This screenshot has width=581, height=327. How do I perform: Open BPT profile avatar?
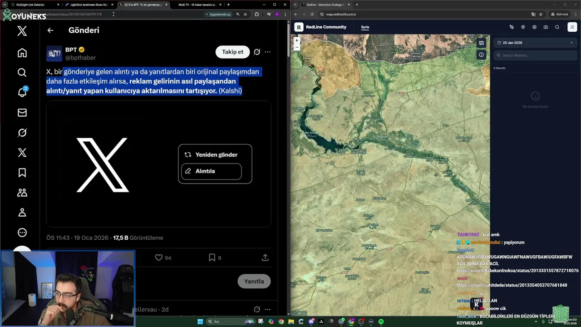[54, 54]
